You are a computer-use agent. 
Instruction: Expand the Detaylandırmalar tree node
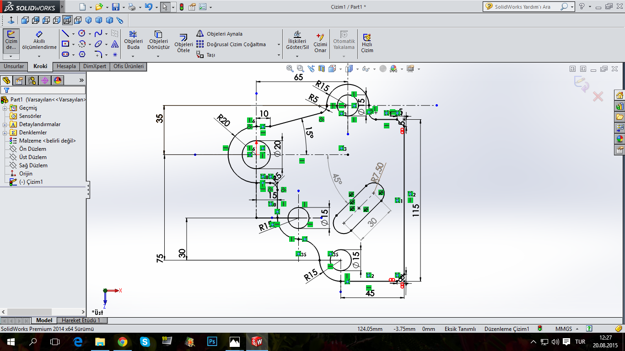point(5,125)
